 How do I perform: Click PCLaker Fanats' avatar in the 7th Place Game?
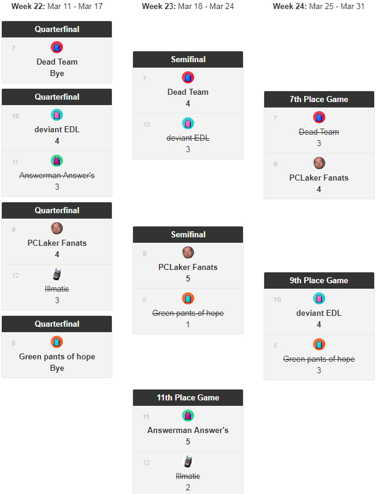[319, 163]
